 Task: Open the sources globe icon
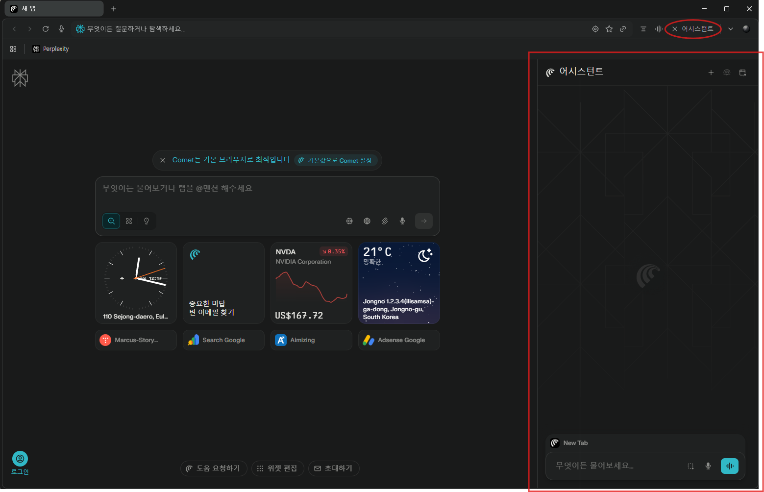point(367,221)
